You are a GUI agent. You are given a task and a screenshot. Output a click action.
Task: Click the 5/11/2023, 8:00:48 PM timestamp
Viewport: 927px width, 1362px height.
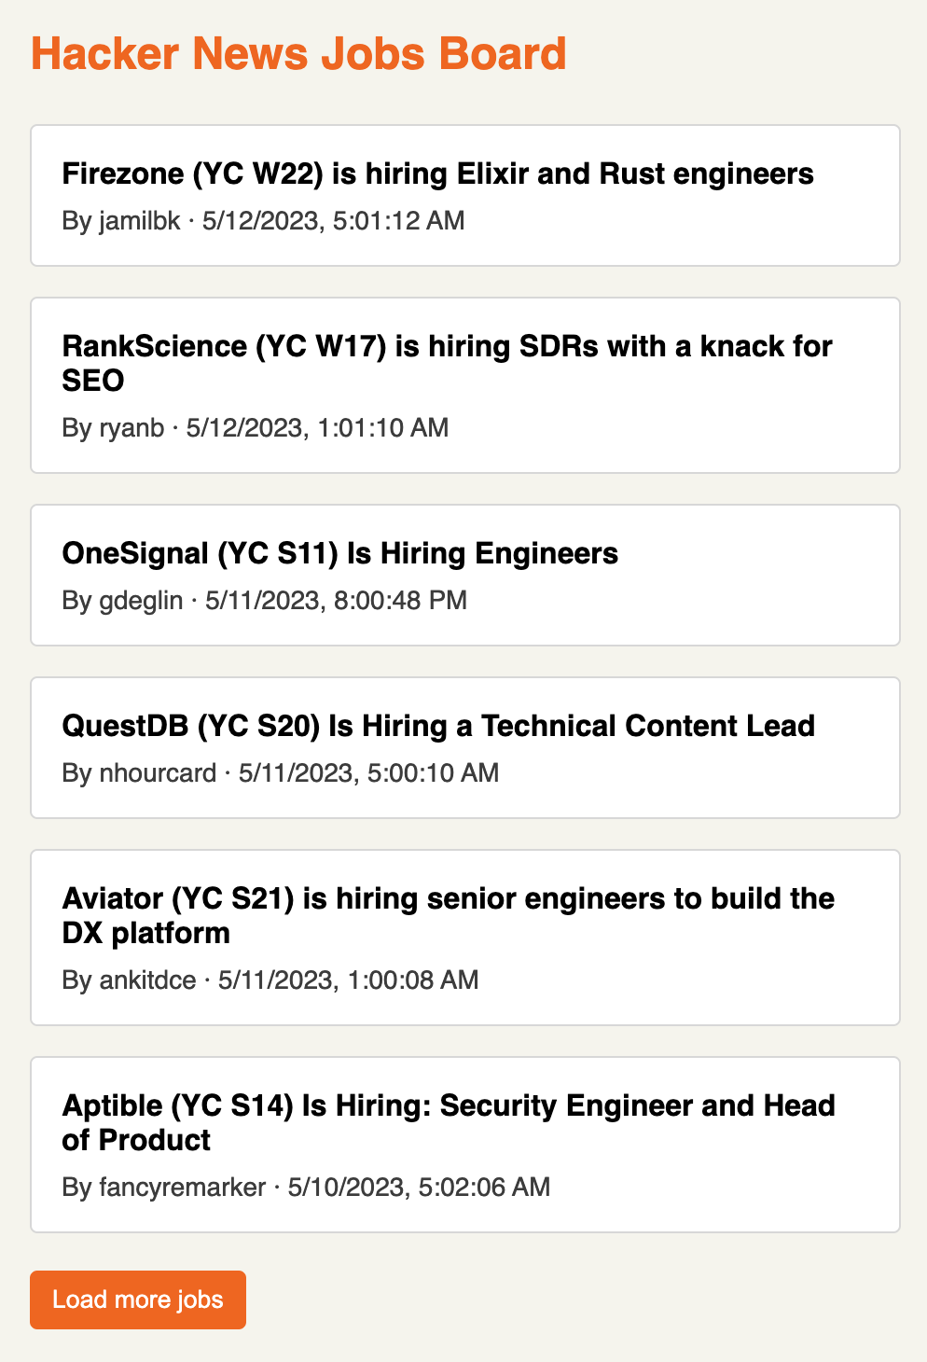pyautogui.click(x=336, y=600)
